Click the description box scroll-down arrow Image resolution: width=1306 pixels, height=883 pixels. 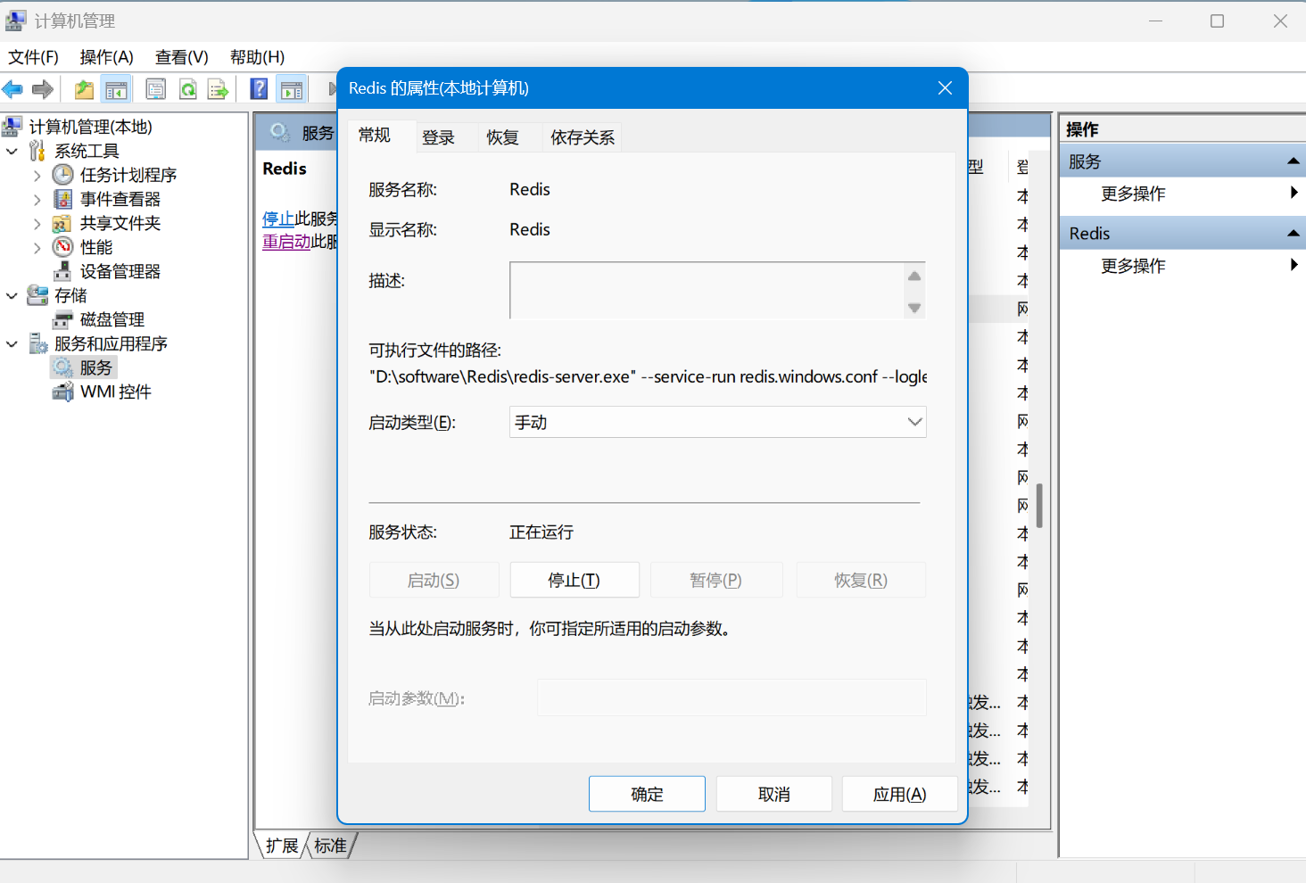coord(914,308)
